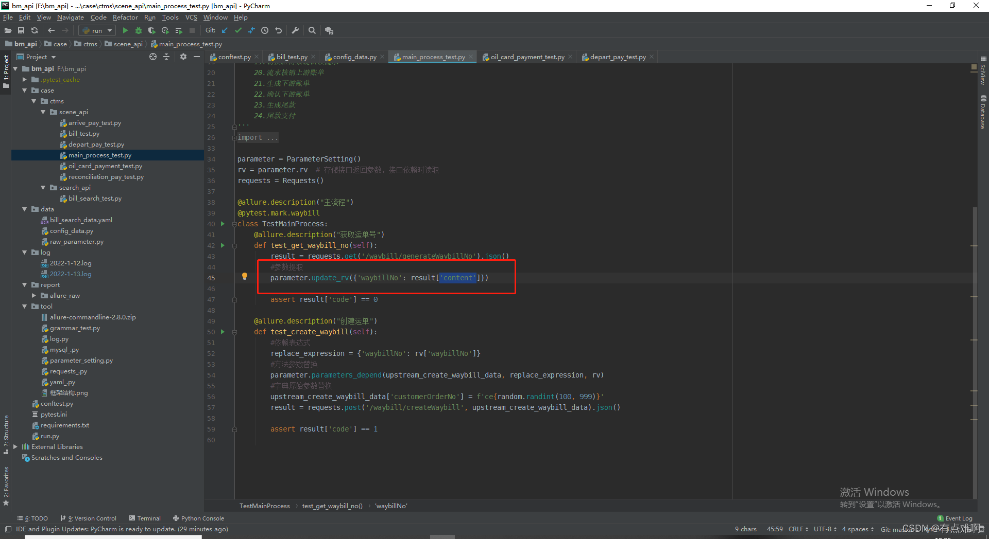The height and width of the screenshot is (539, 989).
Task: Change the CRLF line separator in the status bar
Action: pyautogui.click(x=798, y=529)
